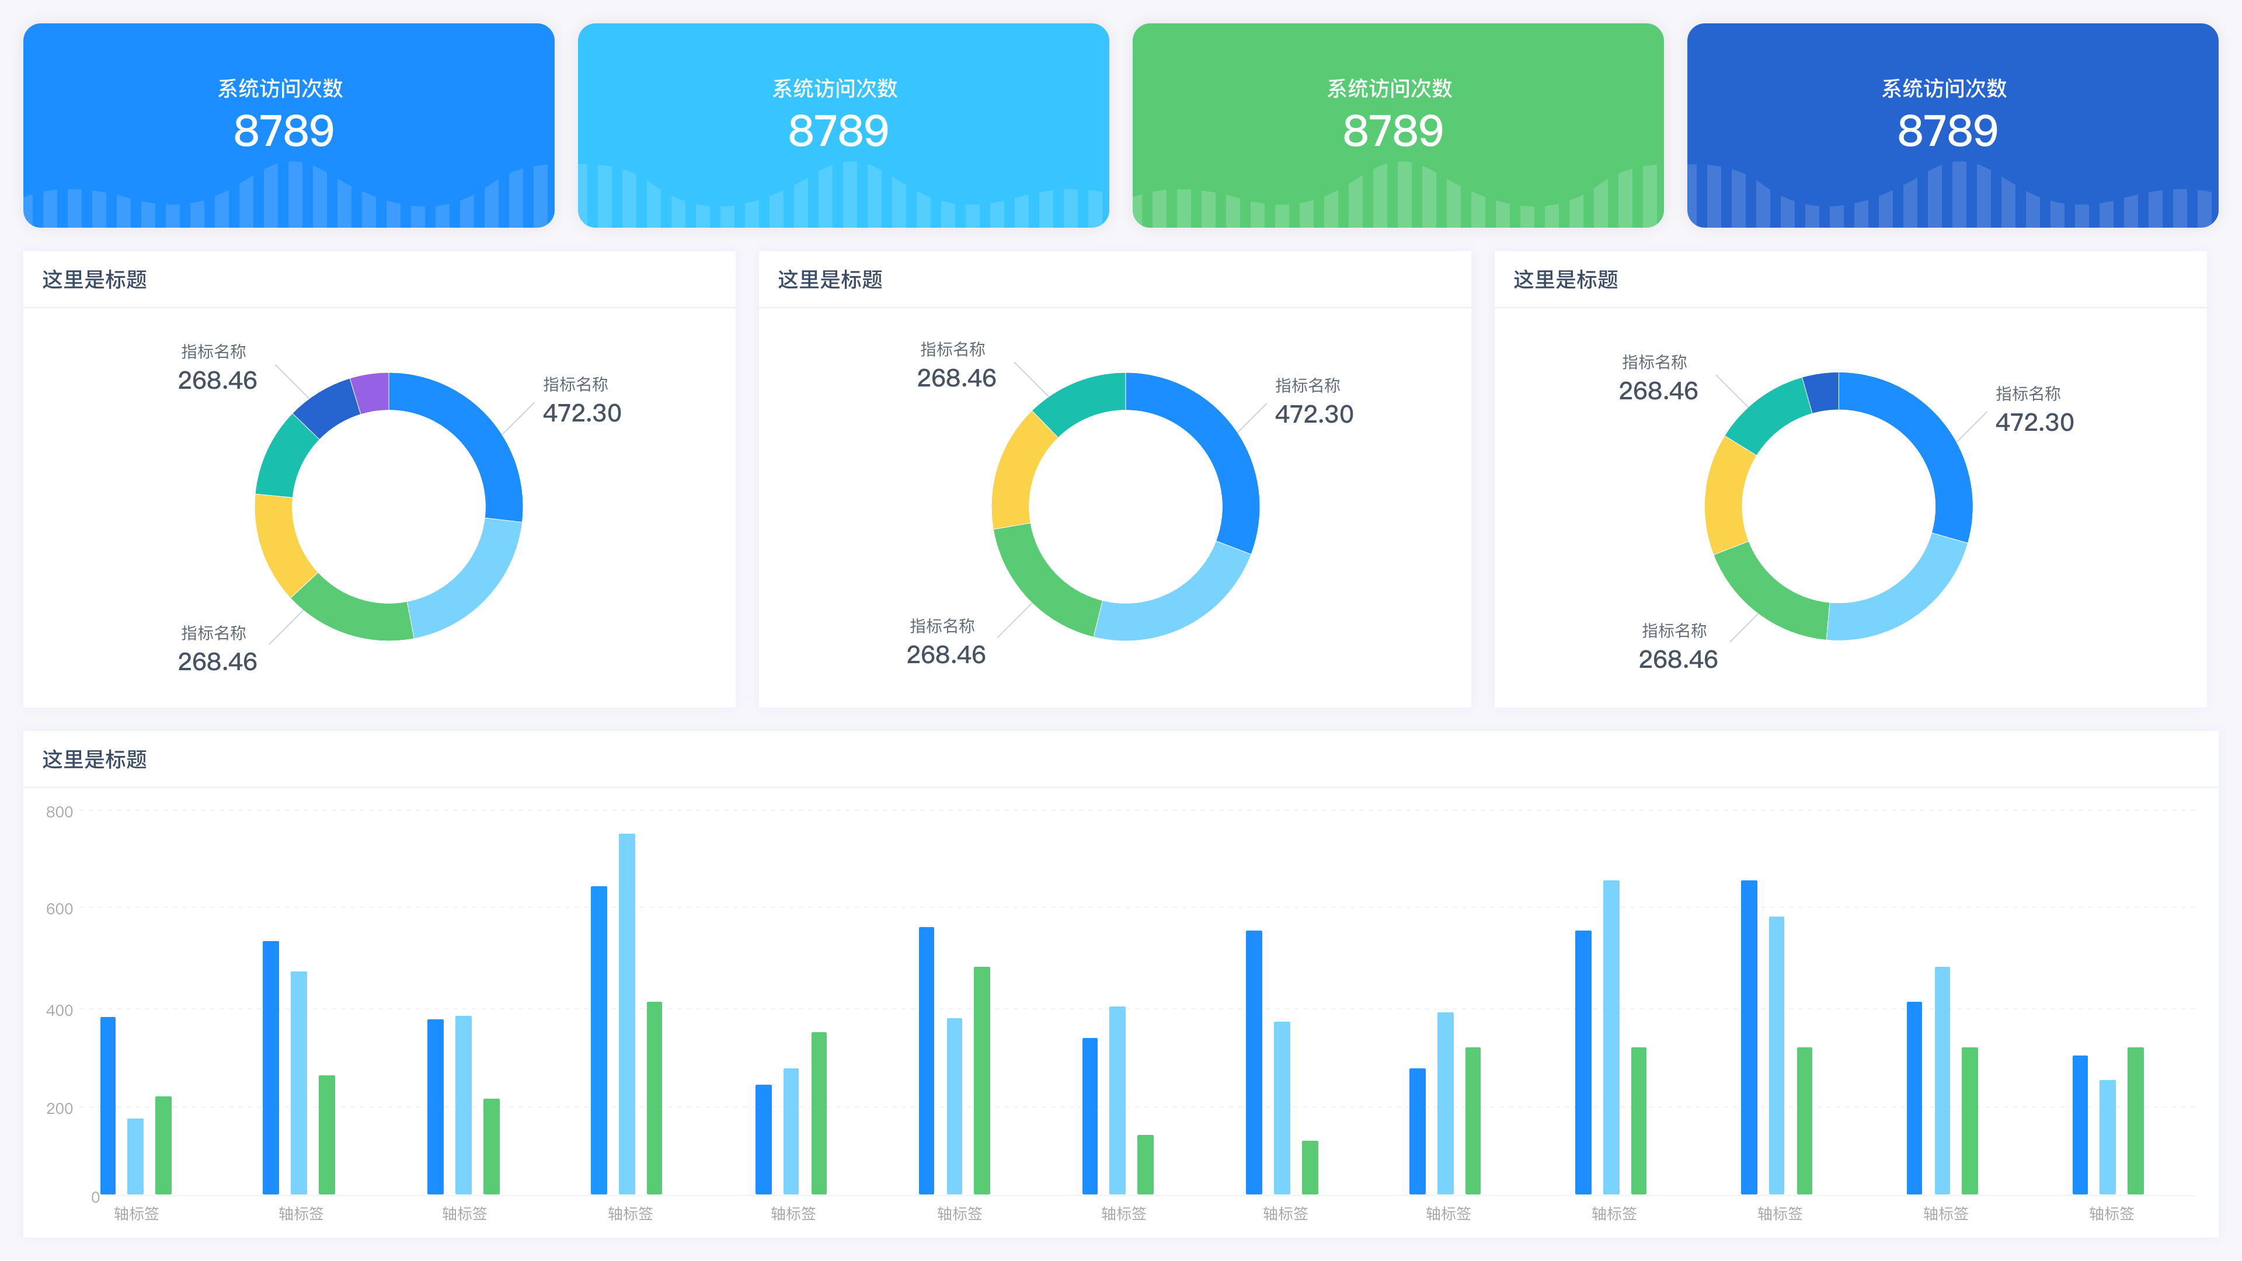
Task: Click the first dark blue bar
Action: pos(108,1105)
